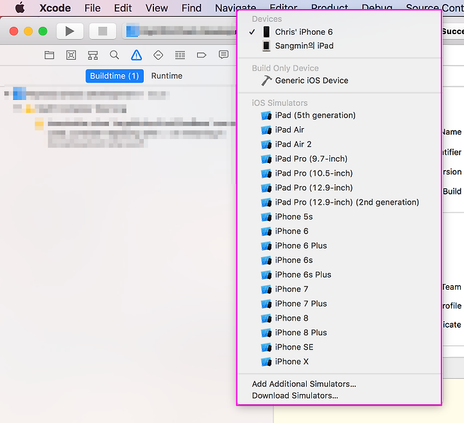Screen dimensions: 464x423
Task: Choose iPad (5th generation) simulator
Action: (x=339, y=115)
